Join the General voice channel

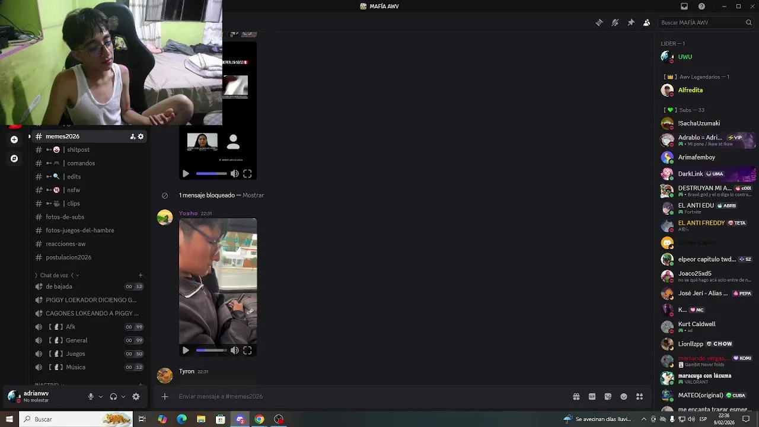[x=89, y=340]
